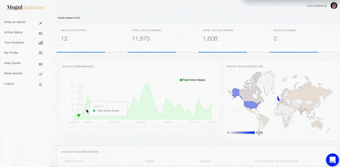This screenshot has height=167, width=340.
Task: Click the Total Article Shares progress bar
Action: pyautogui.click(x=233, y=52)
